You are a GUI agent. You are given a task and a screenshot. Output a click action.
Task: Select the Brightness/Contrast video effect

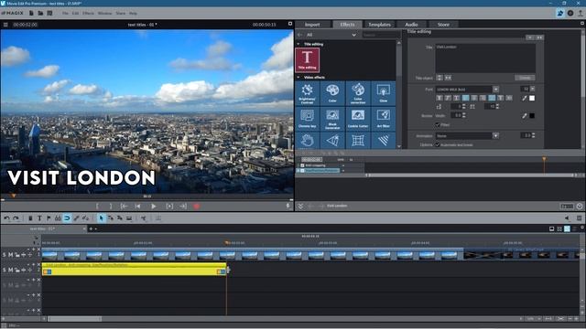(x=308, y=93)
